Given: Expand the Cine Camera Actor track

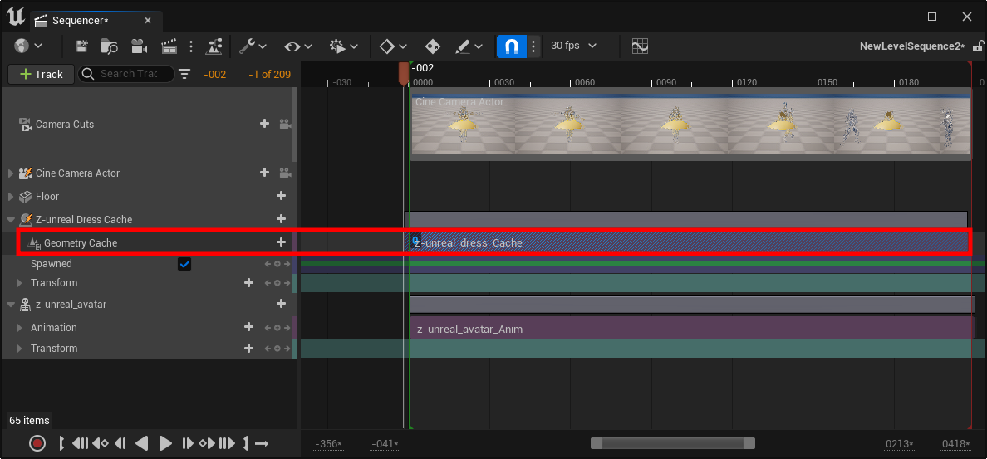Looking at the screenshot, I should click(x=11, y=173).
